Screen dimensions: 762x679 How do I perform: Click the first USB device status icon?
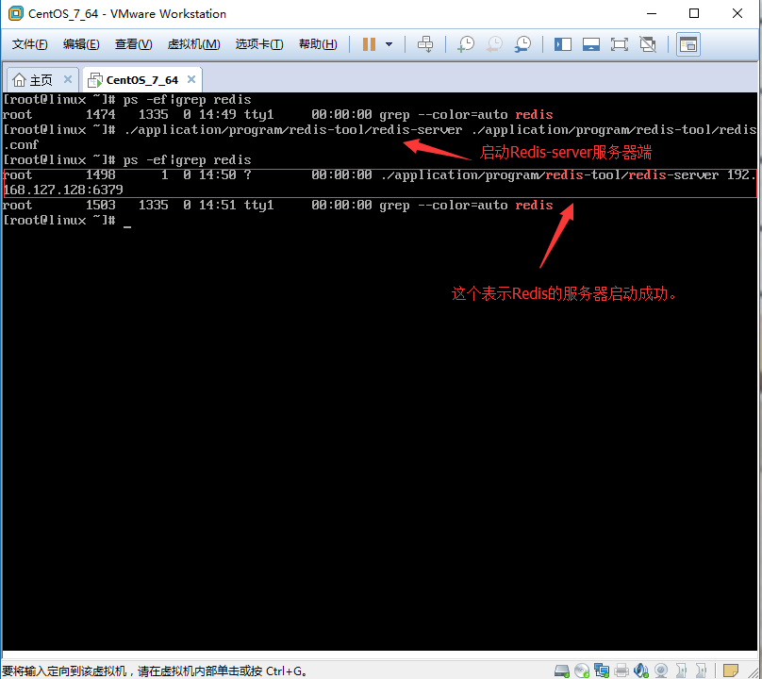681,671
